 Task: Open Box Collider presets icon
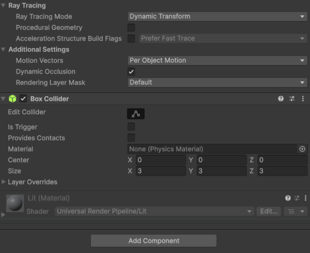[291, 98]
